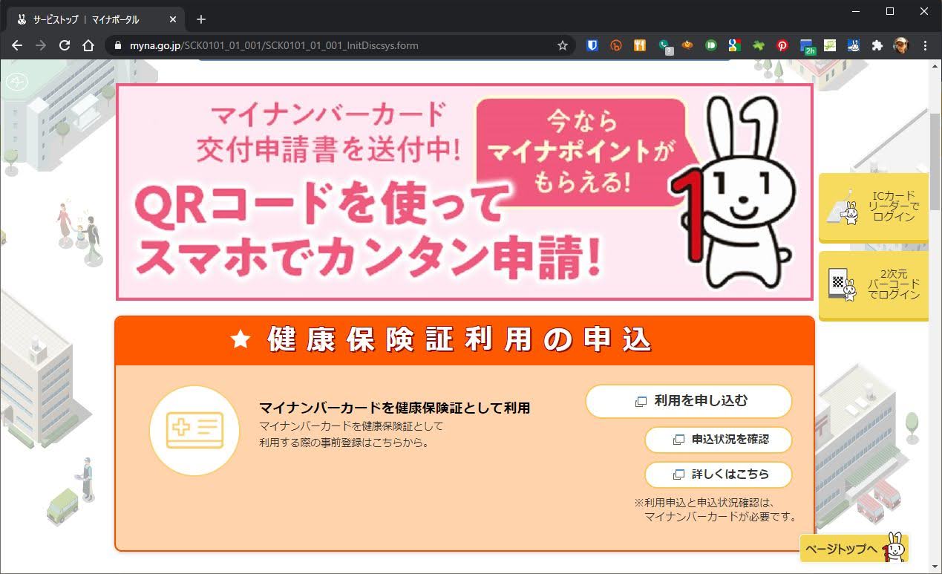
Task: Open the green clover extension icon
Action: (759, 45)
